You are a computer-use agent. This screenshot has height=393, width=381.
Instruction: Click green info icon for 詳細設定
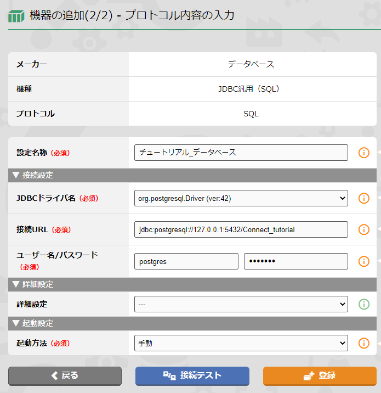tap(363, 304)
